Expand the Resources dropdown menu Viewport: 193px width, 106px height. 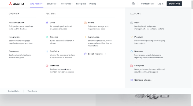(x=67, y=4)
